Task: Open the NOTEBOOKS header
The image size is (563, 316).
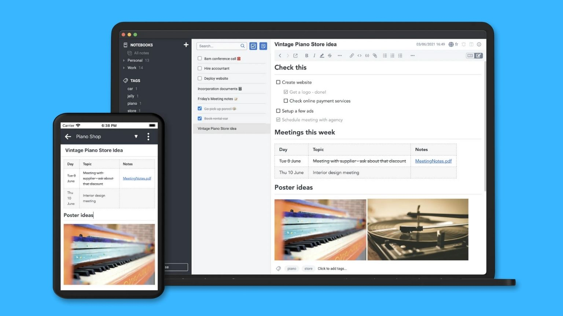Action: 141,45
